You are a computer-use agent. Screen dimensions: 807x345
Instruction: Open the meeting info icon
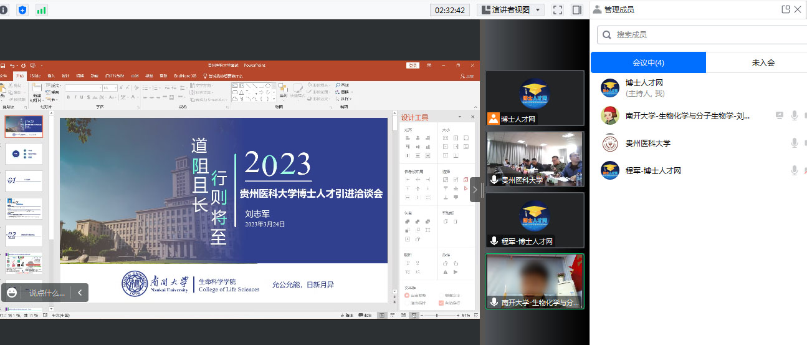coord(4,9)
